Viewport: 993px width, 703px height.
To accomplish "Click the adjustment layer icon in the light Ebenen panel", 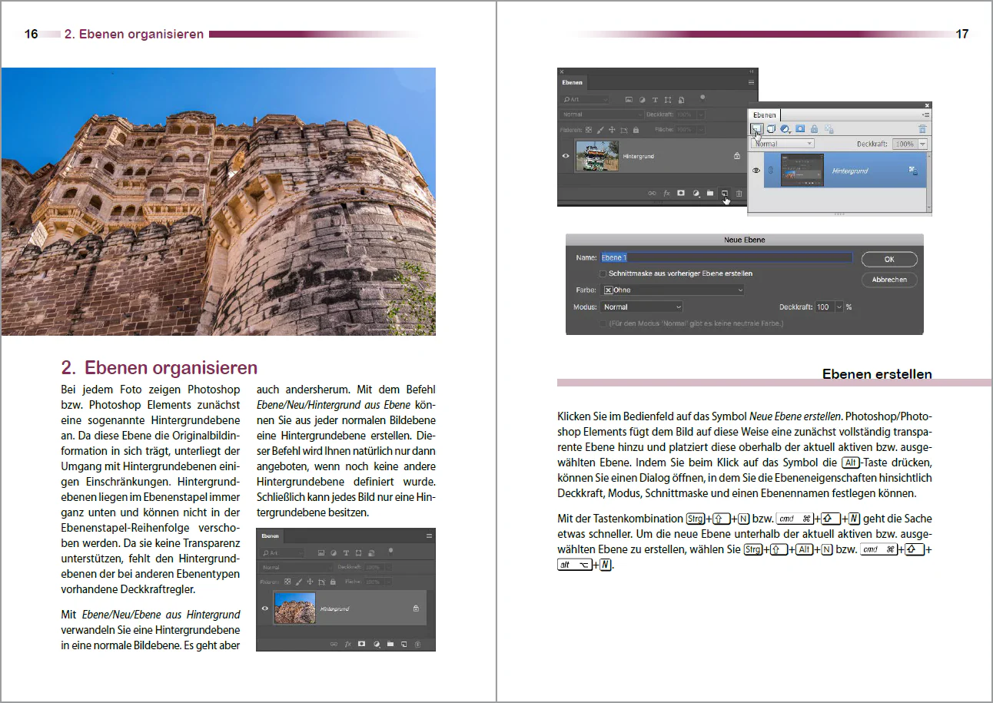I will tap(785, 129).
